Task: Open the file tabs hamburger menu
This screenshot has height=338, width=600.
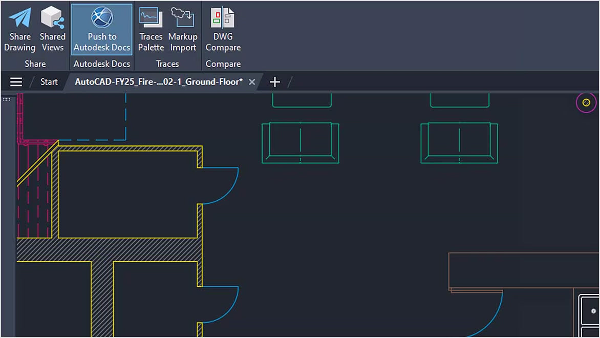Action: (x=16, y=82)
